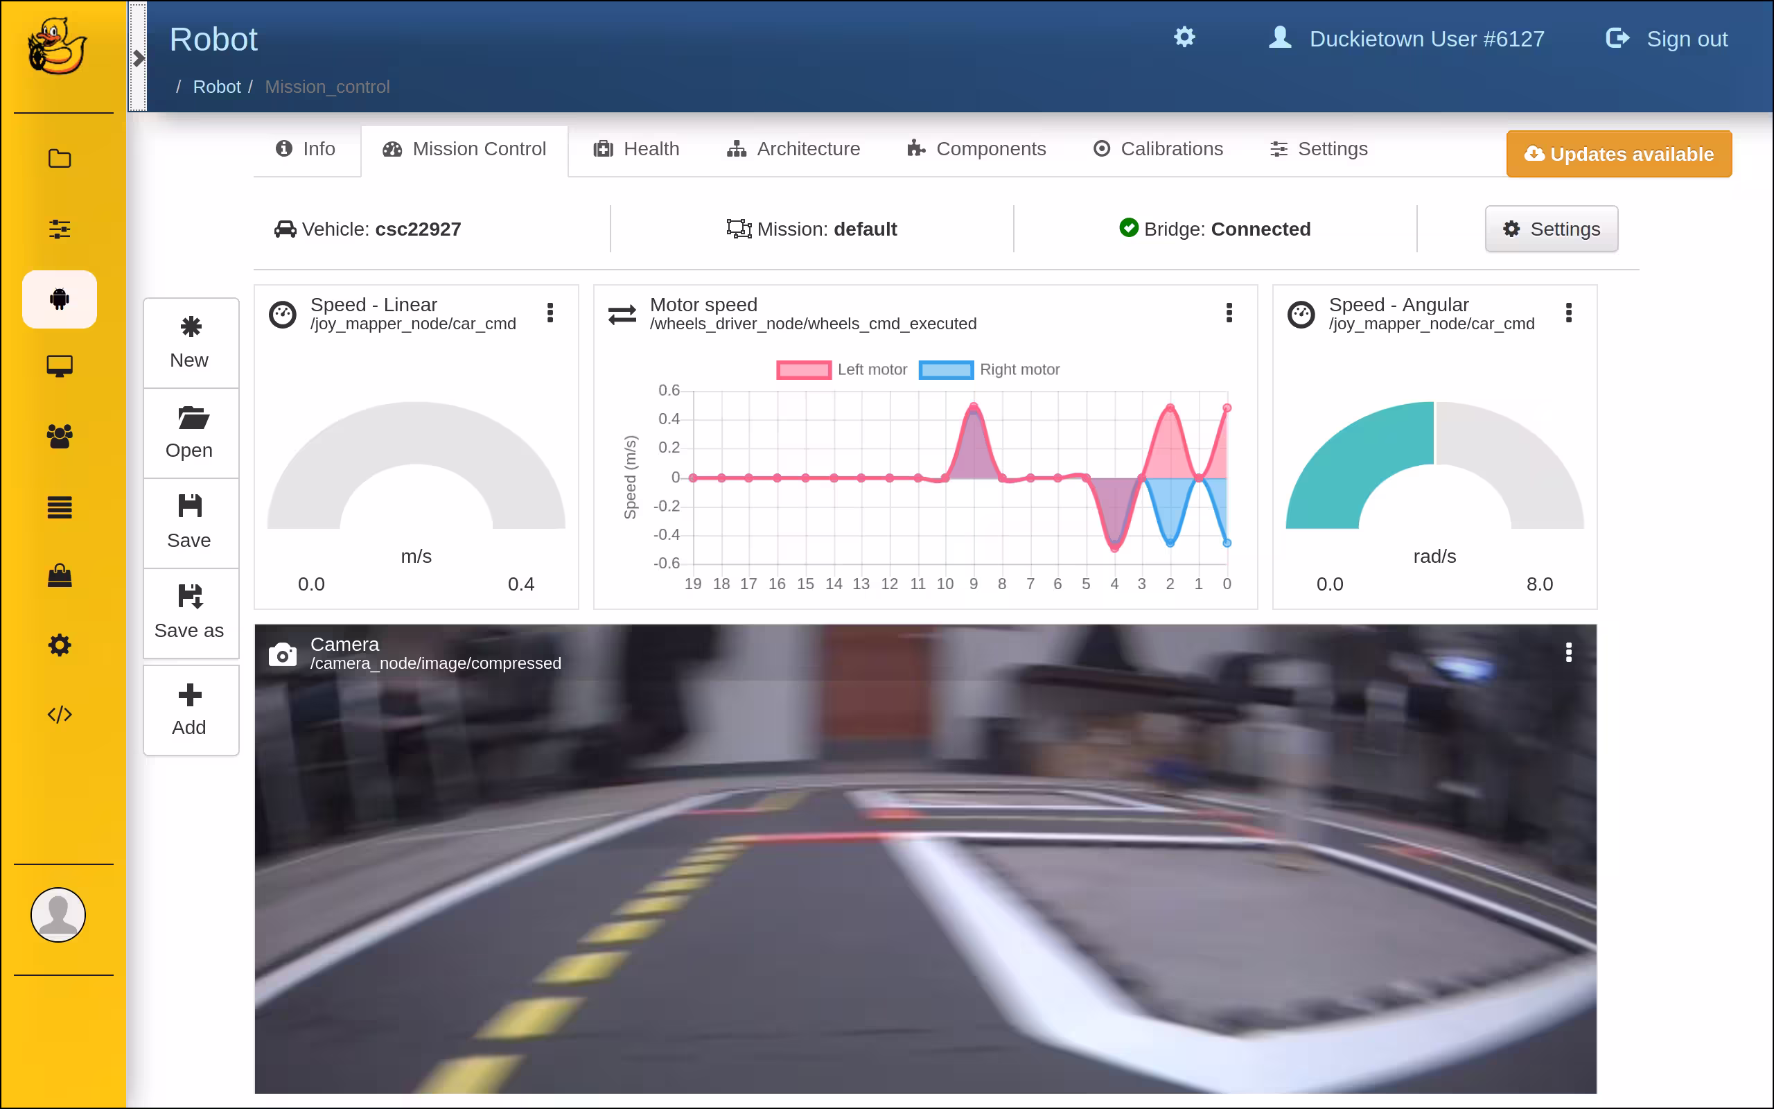This screenshot has height=1109, width=1774.
Task: Click the Updates available button
Action: tap(1618, 154)
